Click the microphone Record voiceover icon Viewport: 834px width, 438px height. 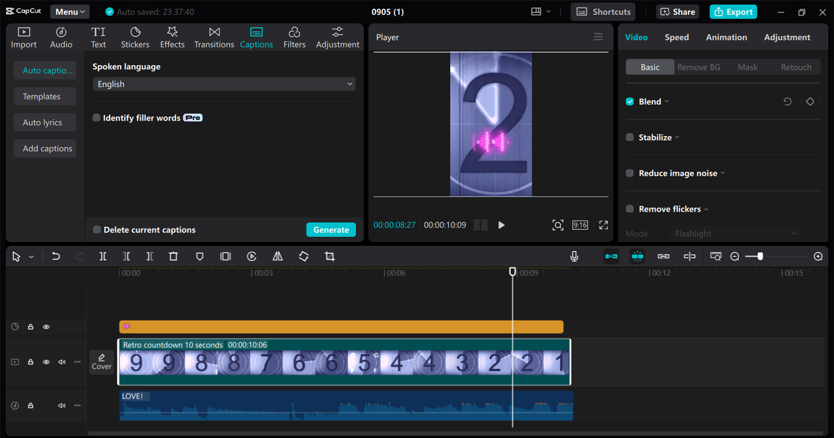coord(574,256)
